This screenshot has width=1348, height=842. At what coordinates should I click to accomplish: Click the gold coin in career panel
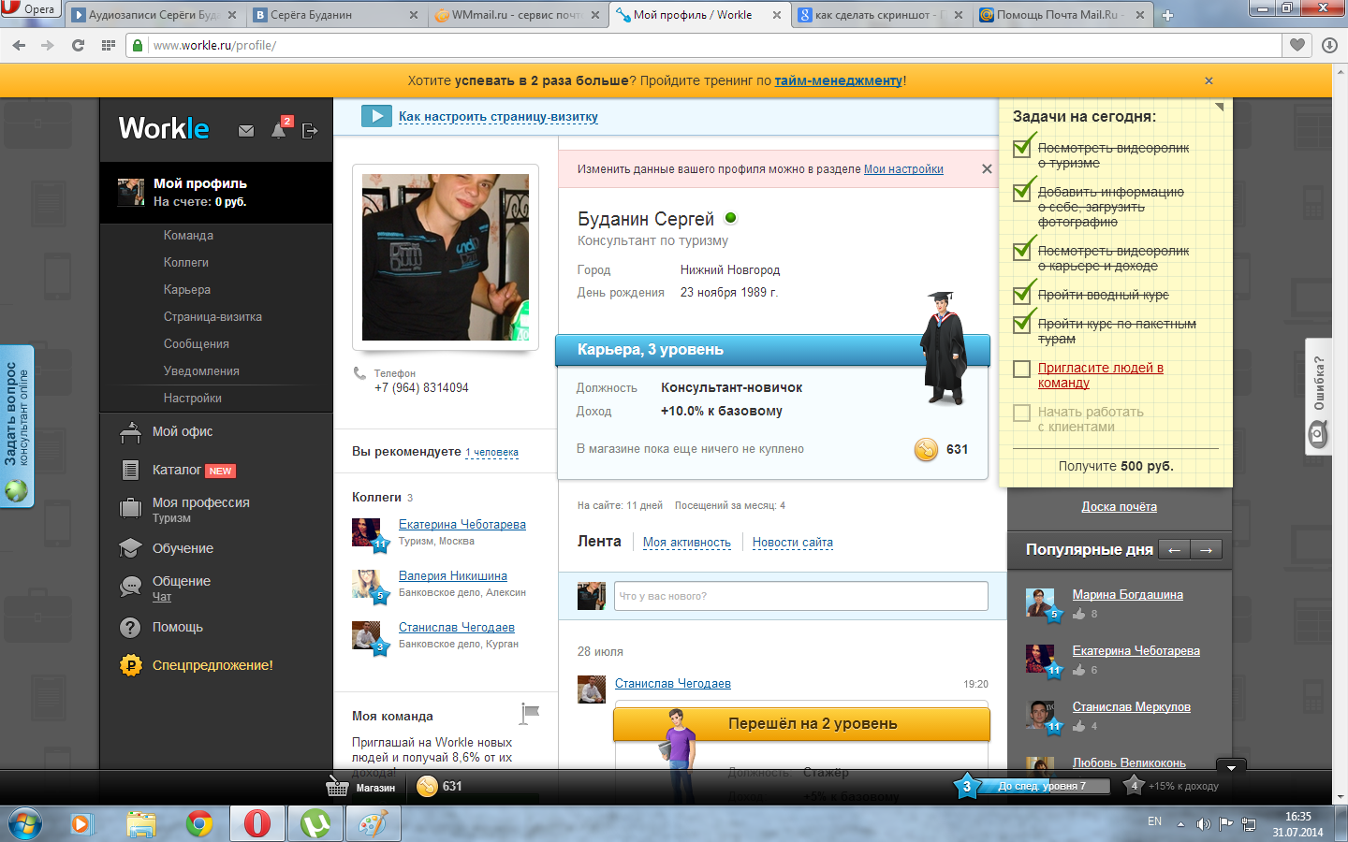pos(926,449)
